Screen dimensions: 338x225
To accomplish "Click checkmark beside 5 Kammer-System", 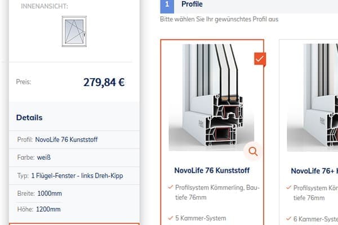I will tap(171, 218).
